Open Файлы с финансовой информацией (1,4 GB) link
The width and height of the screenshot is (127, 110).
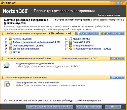[36, 42]
